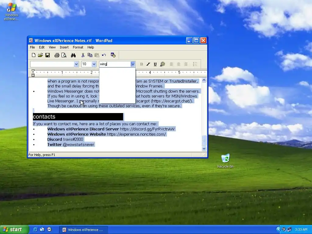The width and height of the screenshot is (312, 234).
Task: Align text right
Action: (186, 64)
